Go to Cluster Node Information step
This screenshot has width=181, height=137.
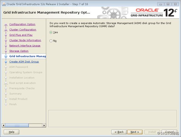pos(25,40)
